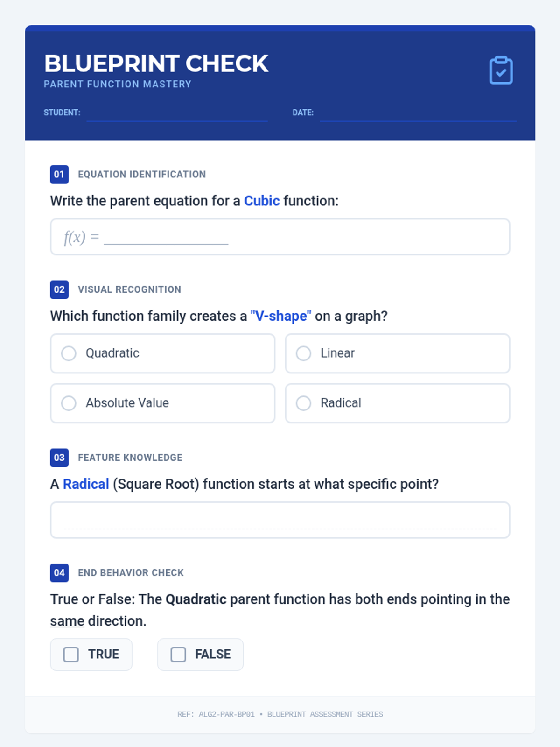Click the Student name field
The width and height of the screenshot is (560, 747).
tap(177, 113)
